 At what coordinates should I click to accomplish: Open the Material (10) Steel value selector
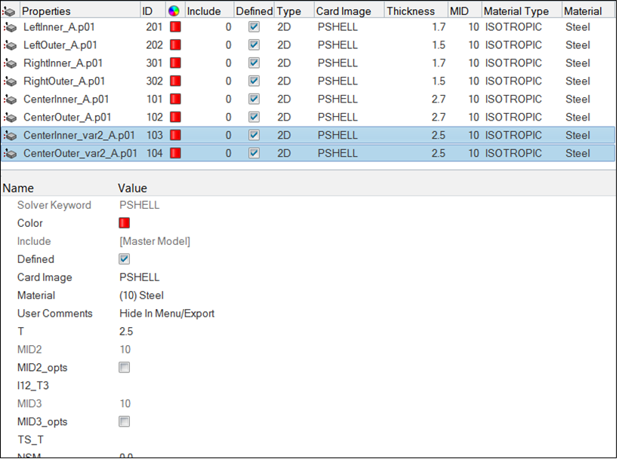[x=142, y=295]
